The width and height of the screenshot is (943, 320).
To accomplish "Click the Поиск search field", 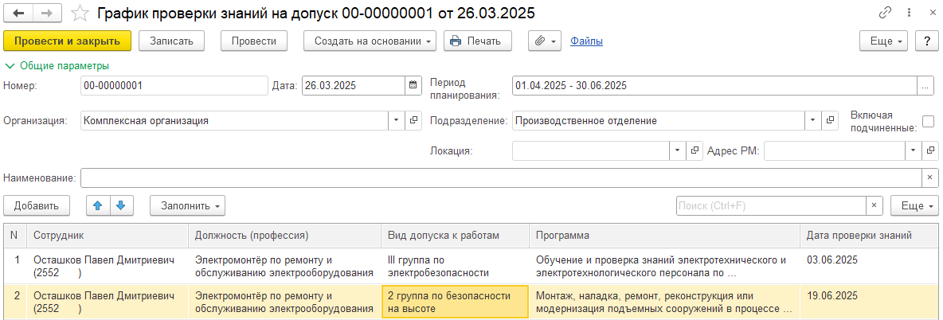I will pos(770,205).
